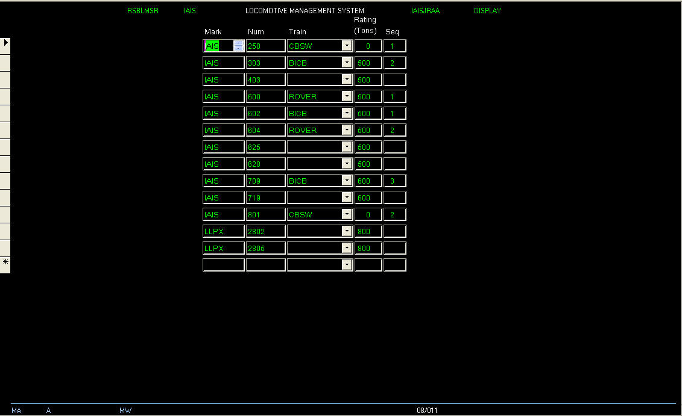Click blank Mark field in new row
The width and height of the screenshot is (682, 416).
[224, 265]
